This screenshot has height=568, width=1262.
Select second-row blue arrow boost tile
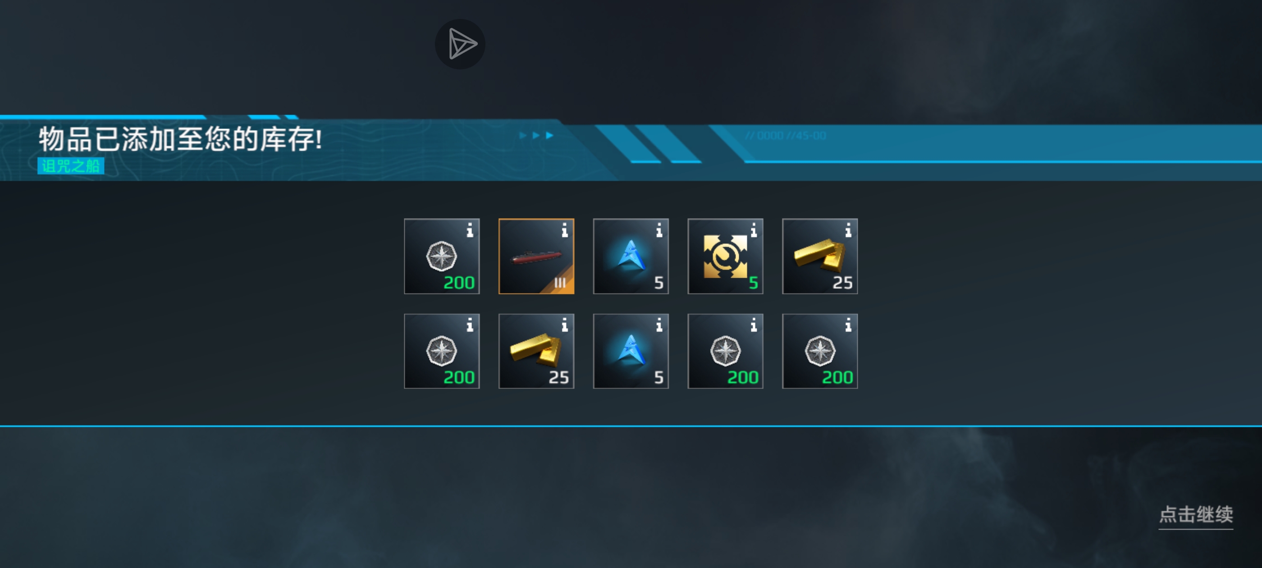(631, 351)
